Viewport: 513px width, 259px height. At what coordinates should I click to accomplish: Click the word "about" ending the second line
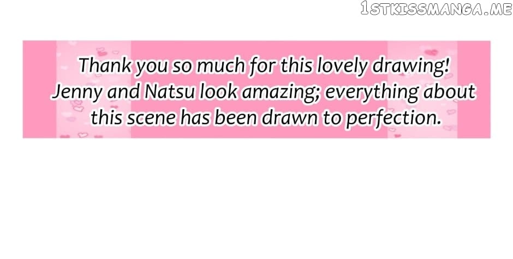(449, 92)
